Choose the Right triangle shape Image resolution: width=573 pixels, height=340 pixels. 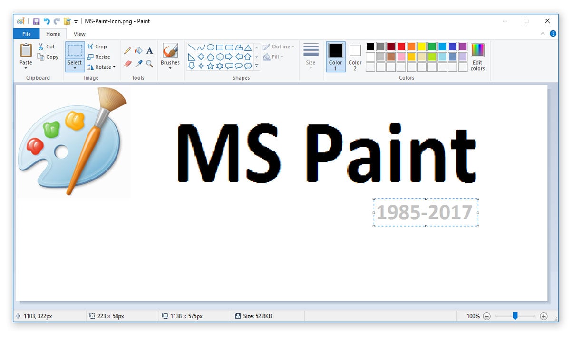(x=192, y=57)
